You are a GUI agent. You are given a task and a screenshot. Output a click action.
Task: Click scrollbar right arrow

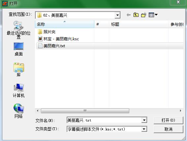click(180, 111)
